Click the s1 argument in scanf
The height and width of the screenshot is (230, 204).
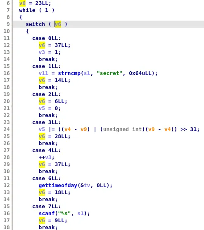coord(81,213)
